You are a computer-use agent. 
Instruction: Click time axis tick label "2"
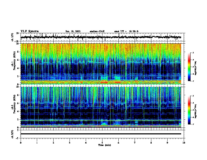[x=53, y=143]
